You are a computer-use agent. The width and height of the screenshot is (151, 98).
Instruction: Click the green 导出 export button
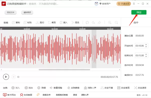coord(139,12)
